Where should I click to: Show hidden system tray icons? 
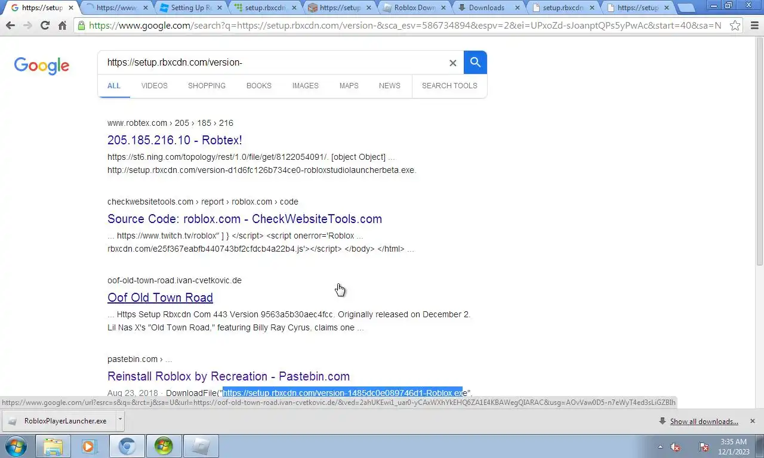pos(660,447)
